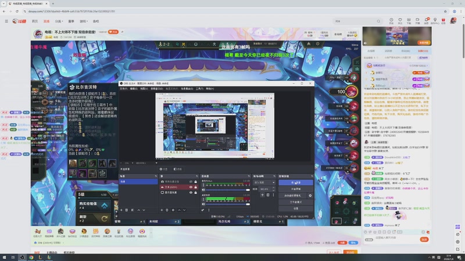Image resolution: width=465 pixels, height=261 pixels.
Task: Open the audio mixer three-dot options menu
Action: (x=209, y=210)
